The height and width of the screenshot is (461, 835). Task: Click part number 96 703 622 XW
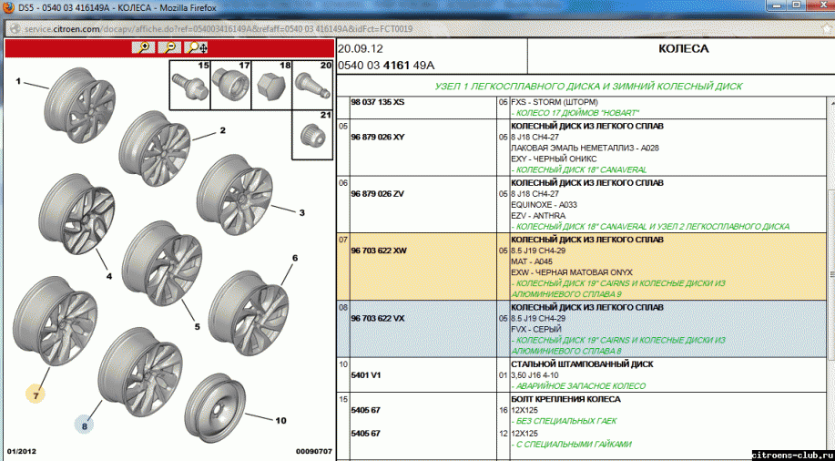(x=379, y=251)
